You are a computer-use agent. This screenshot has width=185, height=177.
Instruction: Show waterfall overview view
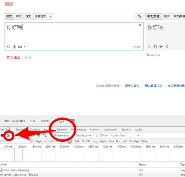[x=45, y=135]
